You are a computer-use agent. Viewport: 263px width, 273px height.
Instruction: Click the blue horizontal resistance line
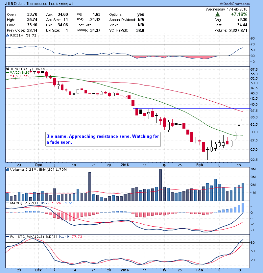click(191, 108)
